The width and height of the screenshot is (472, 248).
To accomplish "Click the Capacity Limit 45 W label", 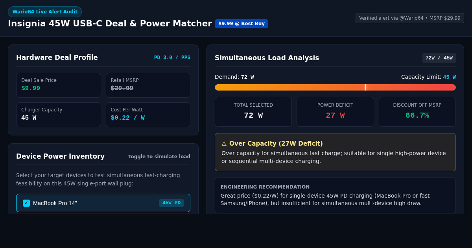I will [x=428, y=77].
